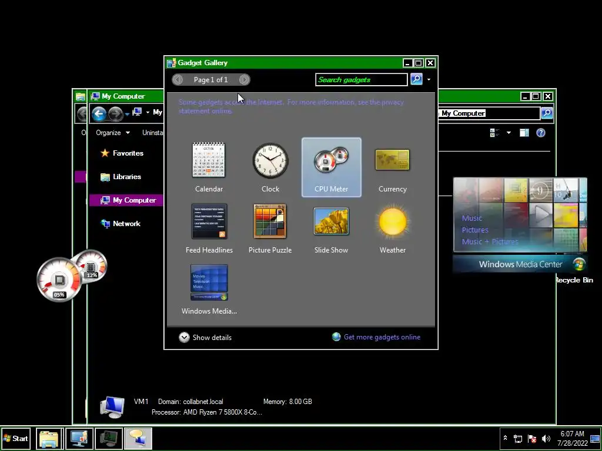
Task: Click Uninstall toolbar item in My Computer
Action: point(152,133)
